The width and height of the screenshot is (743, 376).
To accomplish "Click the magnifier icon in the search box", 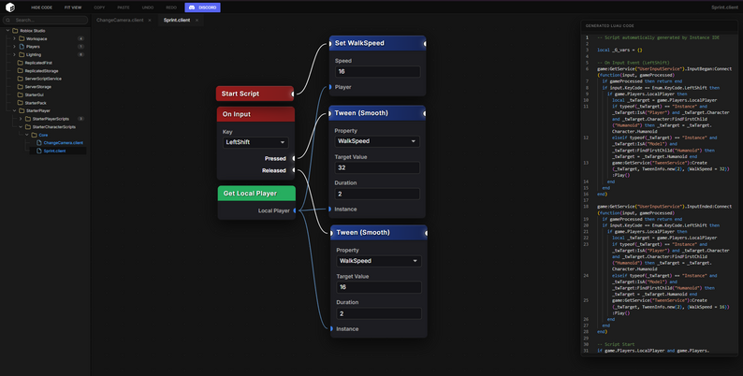I will coord(8,20).
